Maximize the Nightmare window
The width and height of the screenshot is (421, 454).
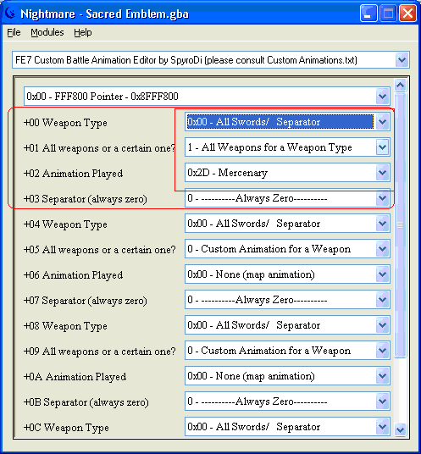388,14
